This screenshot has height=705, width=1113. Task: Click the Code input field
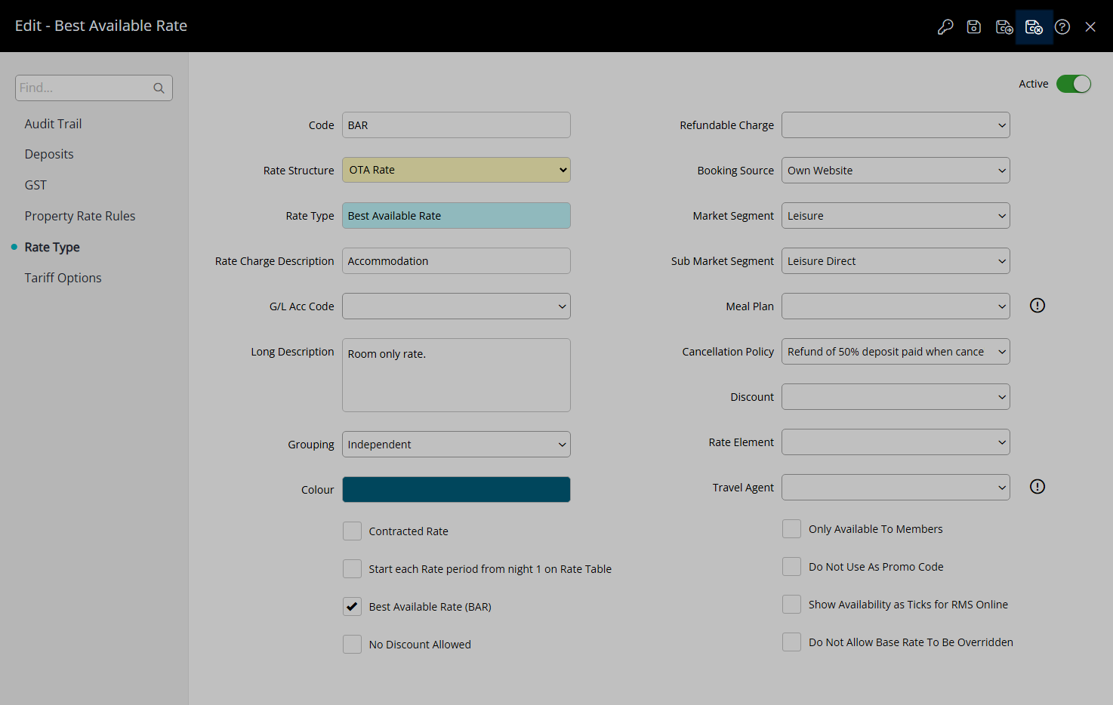(456, 125)
